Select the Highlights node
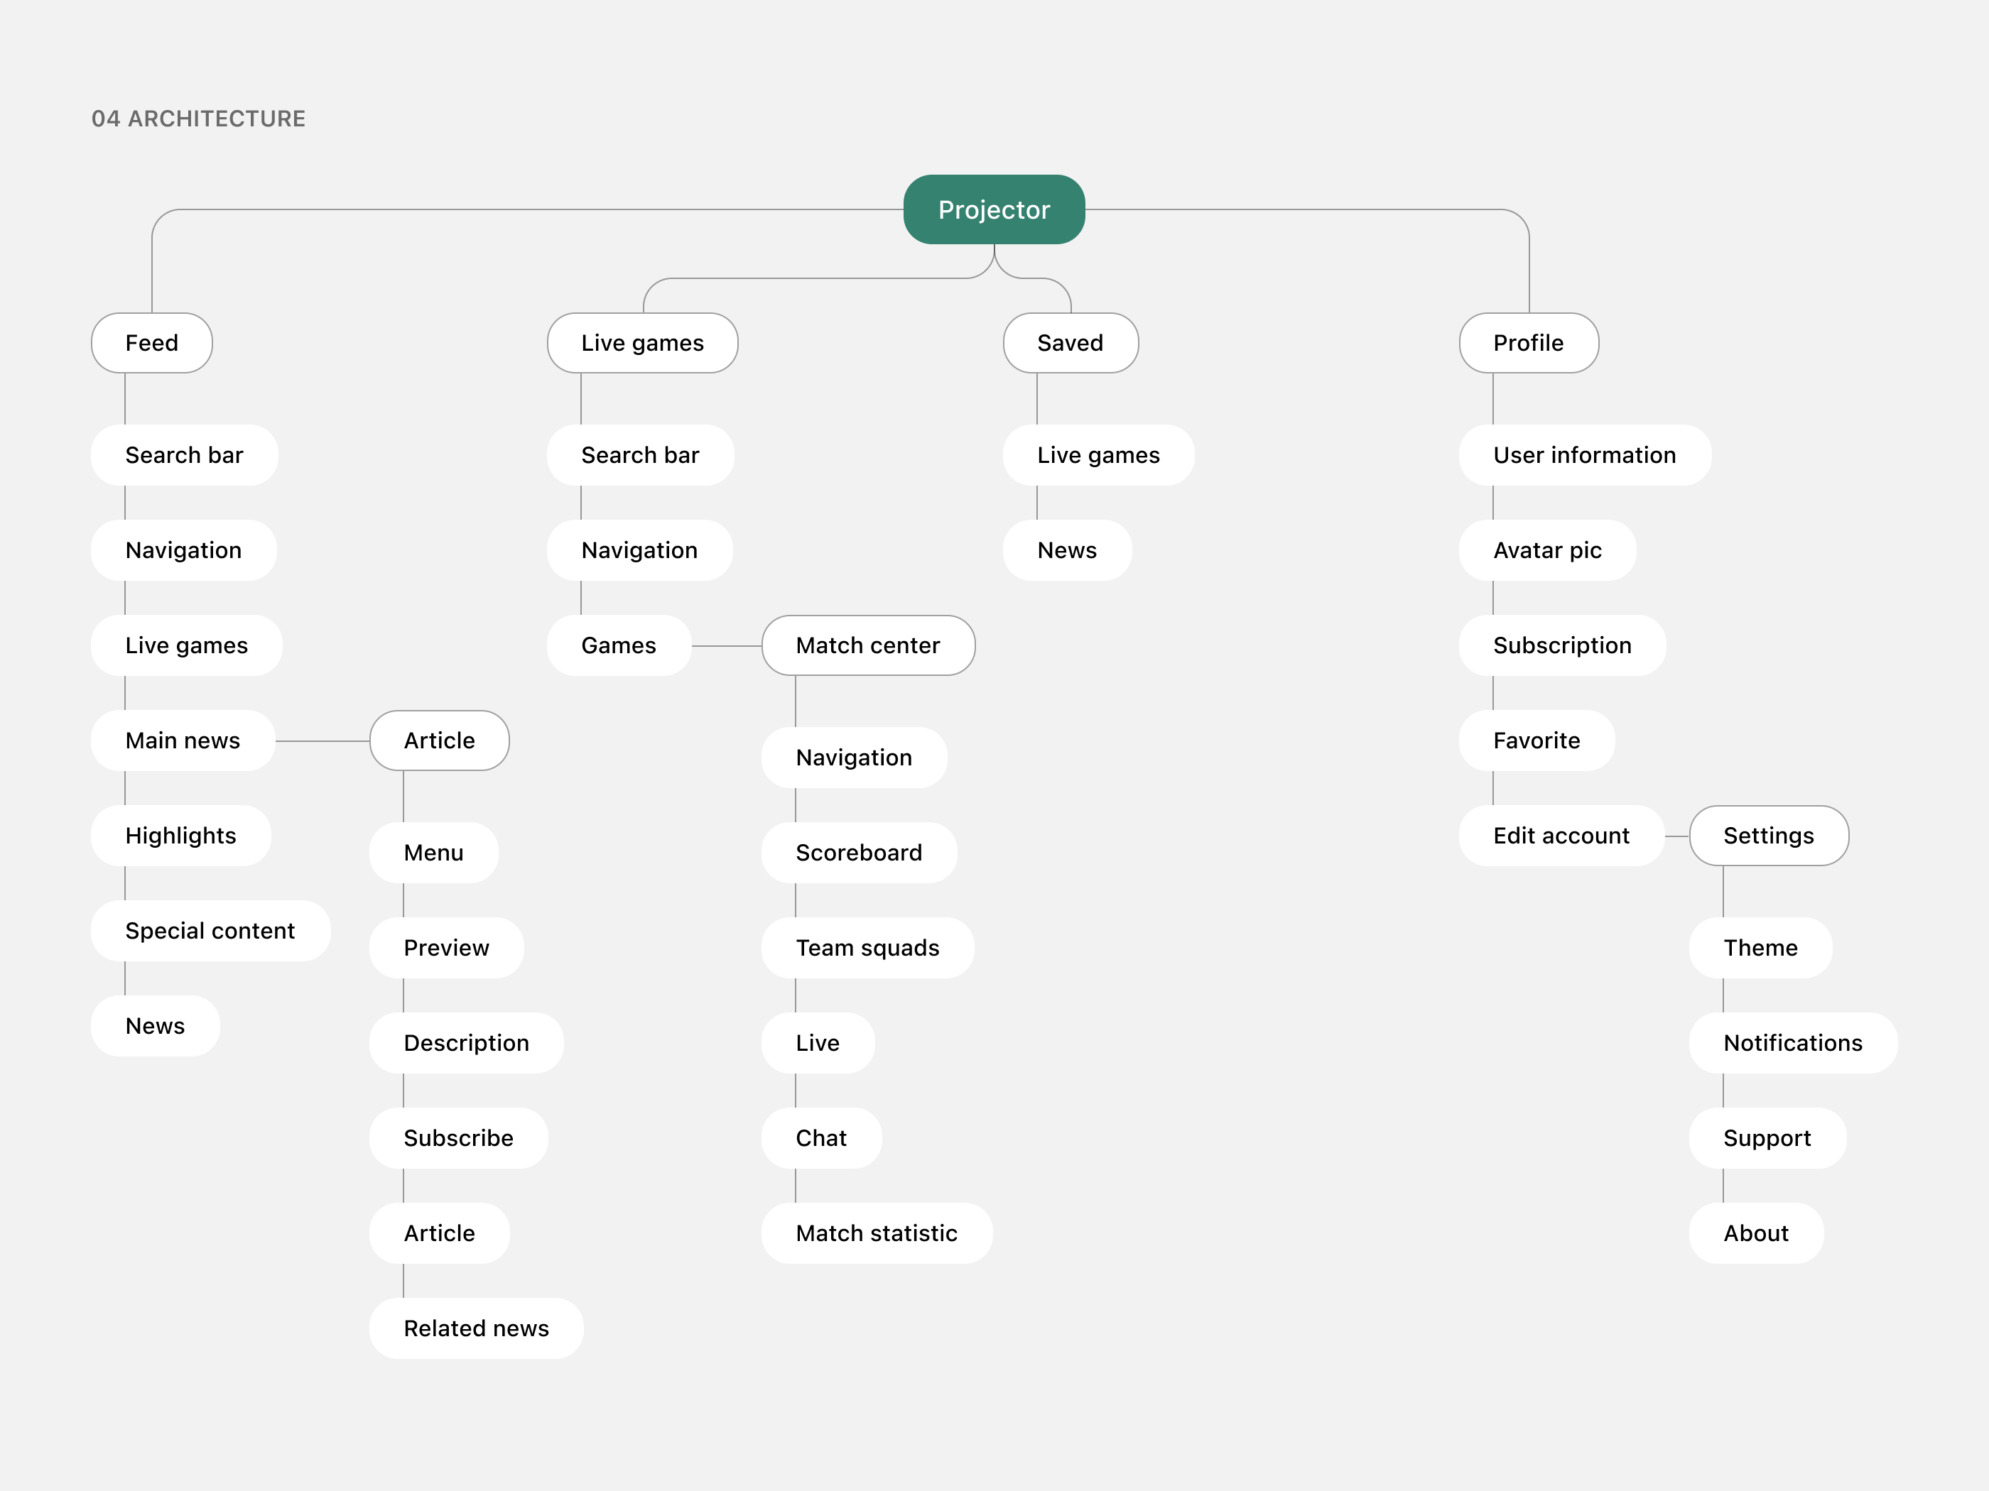Screen dimensions: 1989x1491 point(180,836)
